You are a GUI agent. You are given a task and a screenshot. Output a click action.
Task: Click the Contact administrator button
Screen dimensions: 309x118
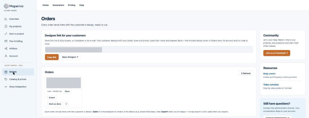(277, 117)
